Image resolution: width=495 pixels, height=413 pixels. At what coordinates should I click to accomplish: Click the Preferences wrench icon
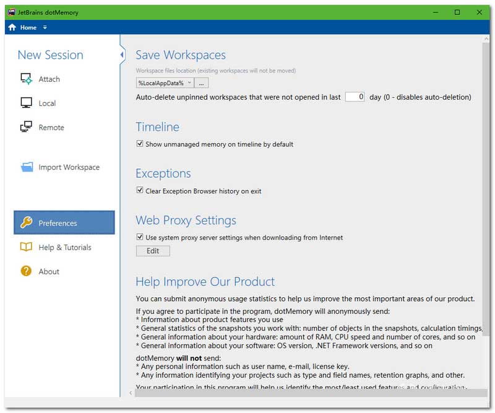click(x=26, y=222)
